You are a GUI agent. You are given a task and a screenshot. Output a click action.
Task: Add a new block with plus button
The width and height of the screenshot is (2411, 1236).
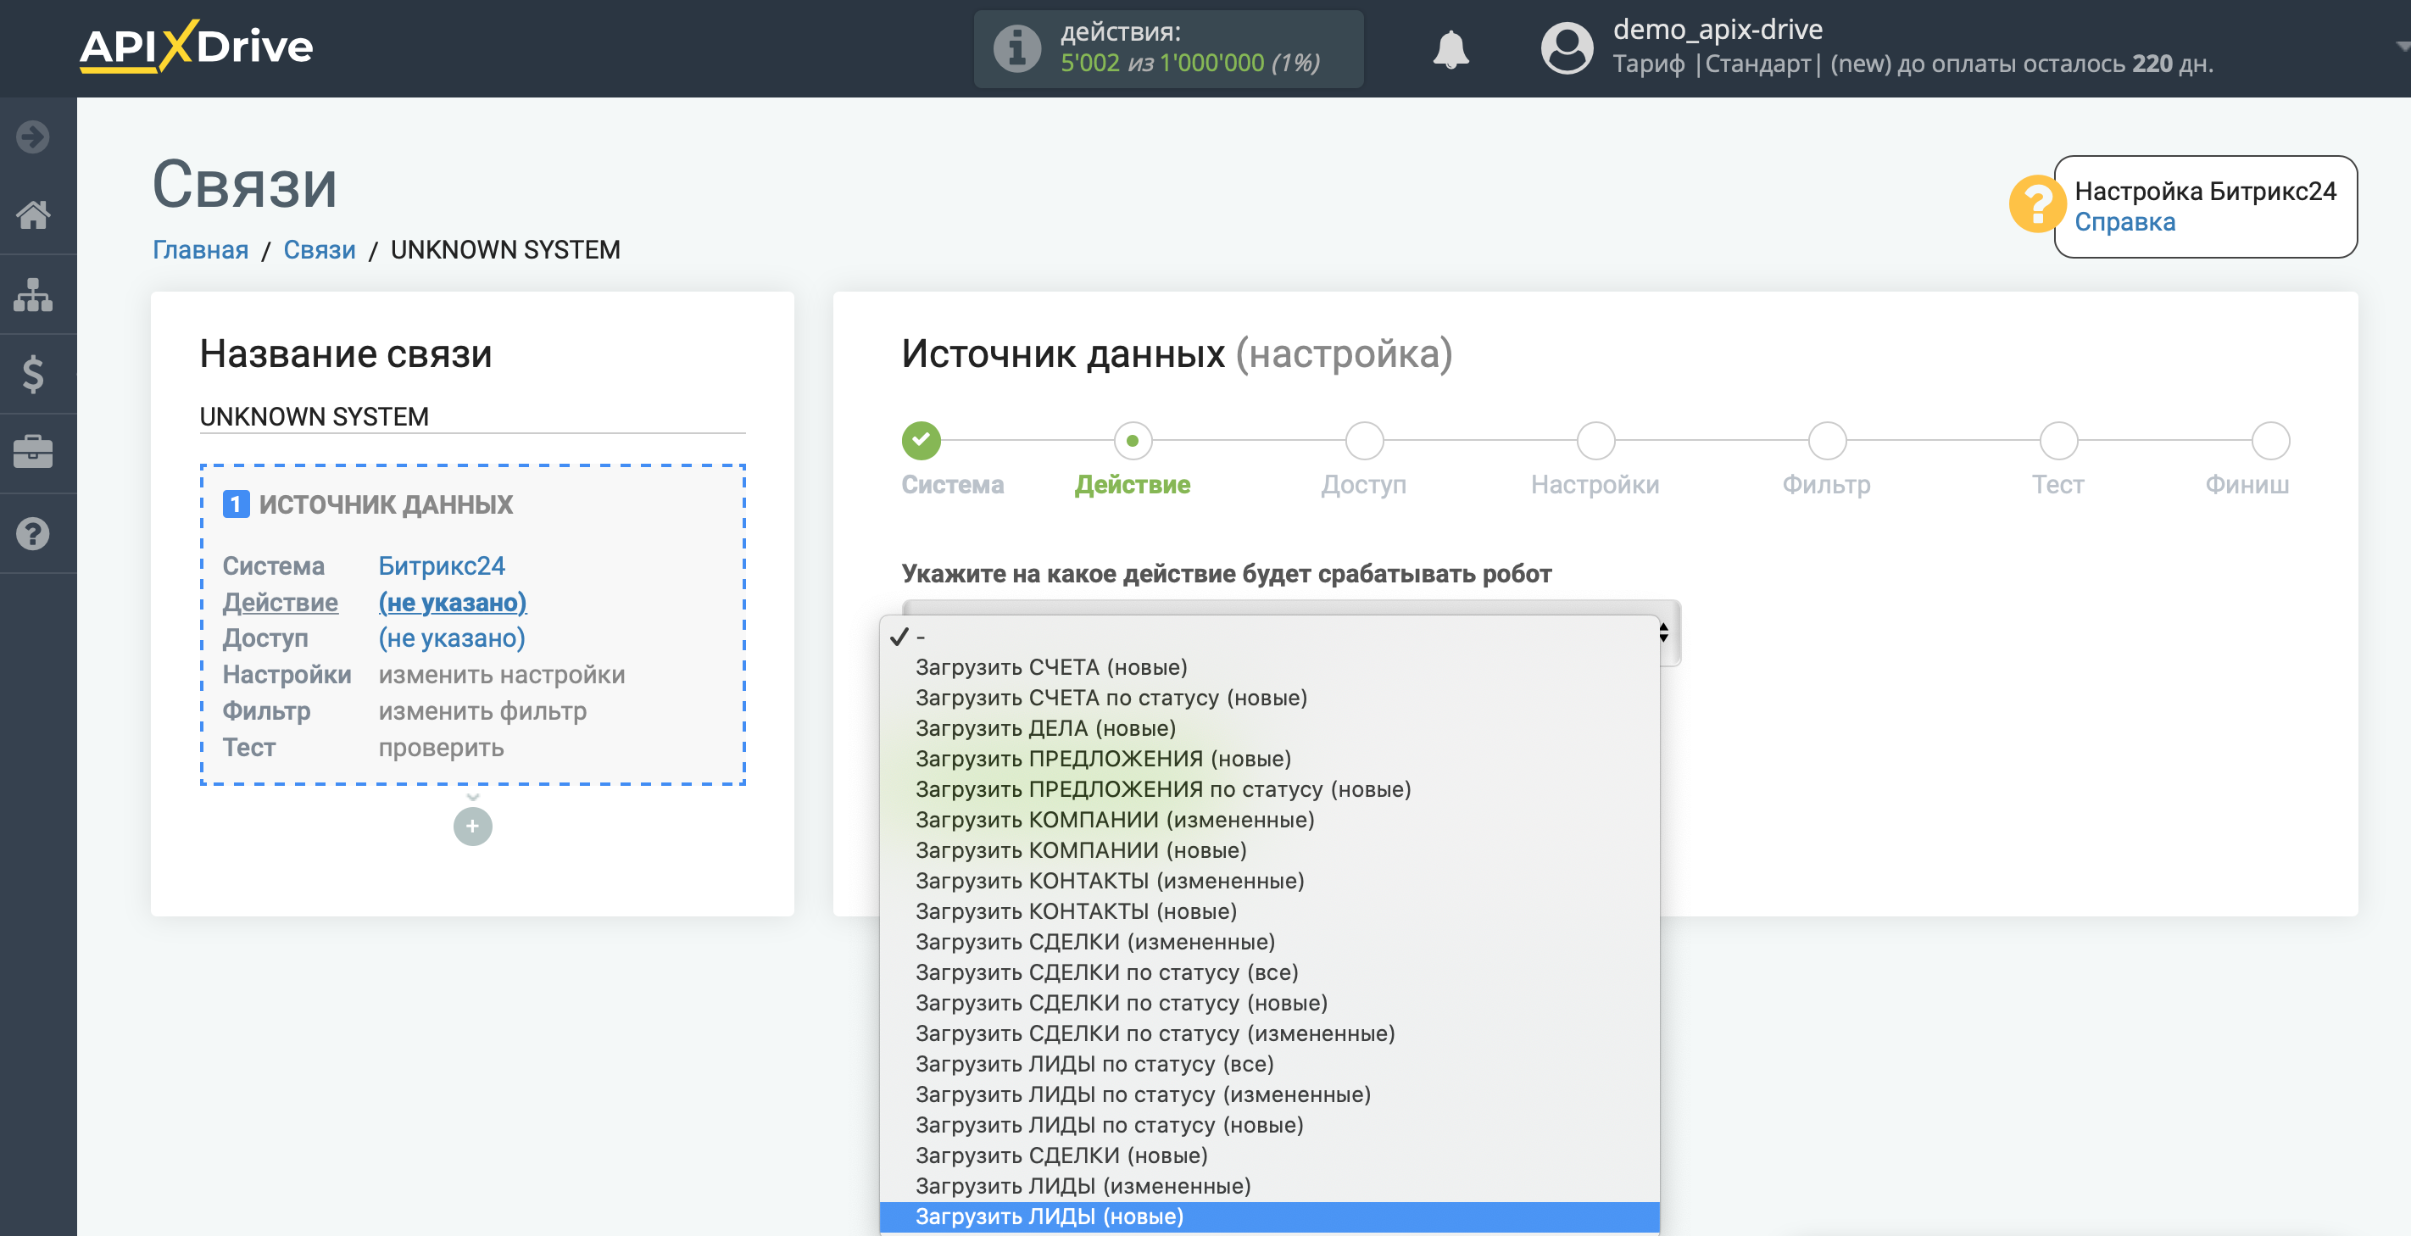tap(473, 827)
